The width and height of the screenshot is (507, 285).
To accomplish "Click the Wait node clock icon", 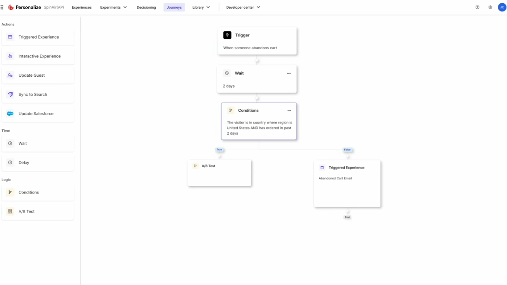I will (227, 73).
